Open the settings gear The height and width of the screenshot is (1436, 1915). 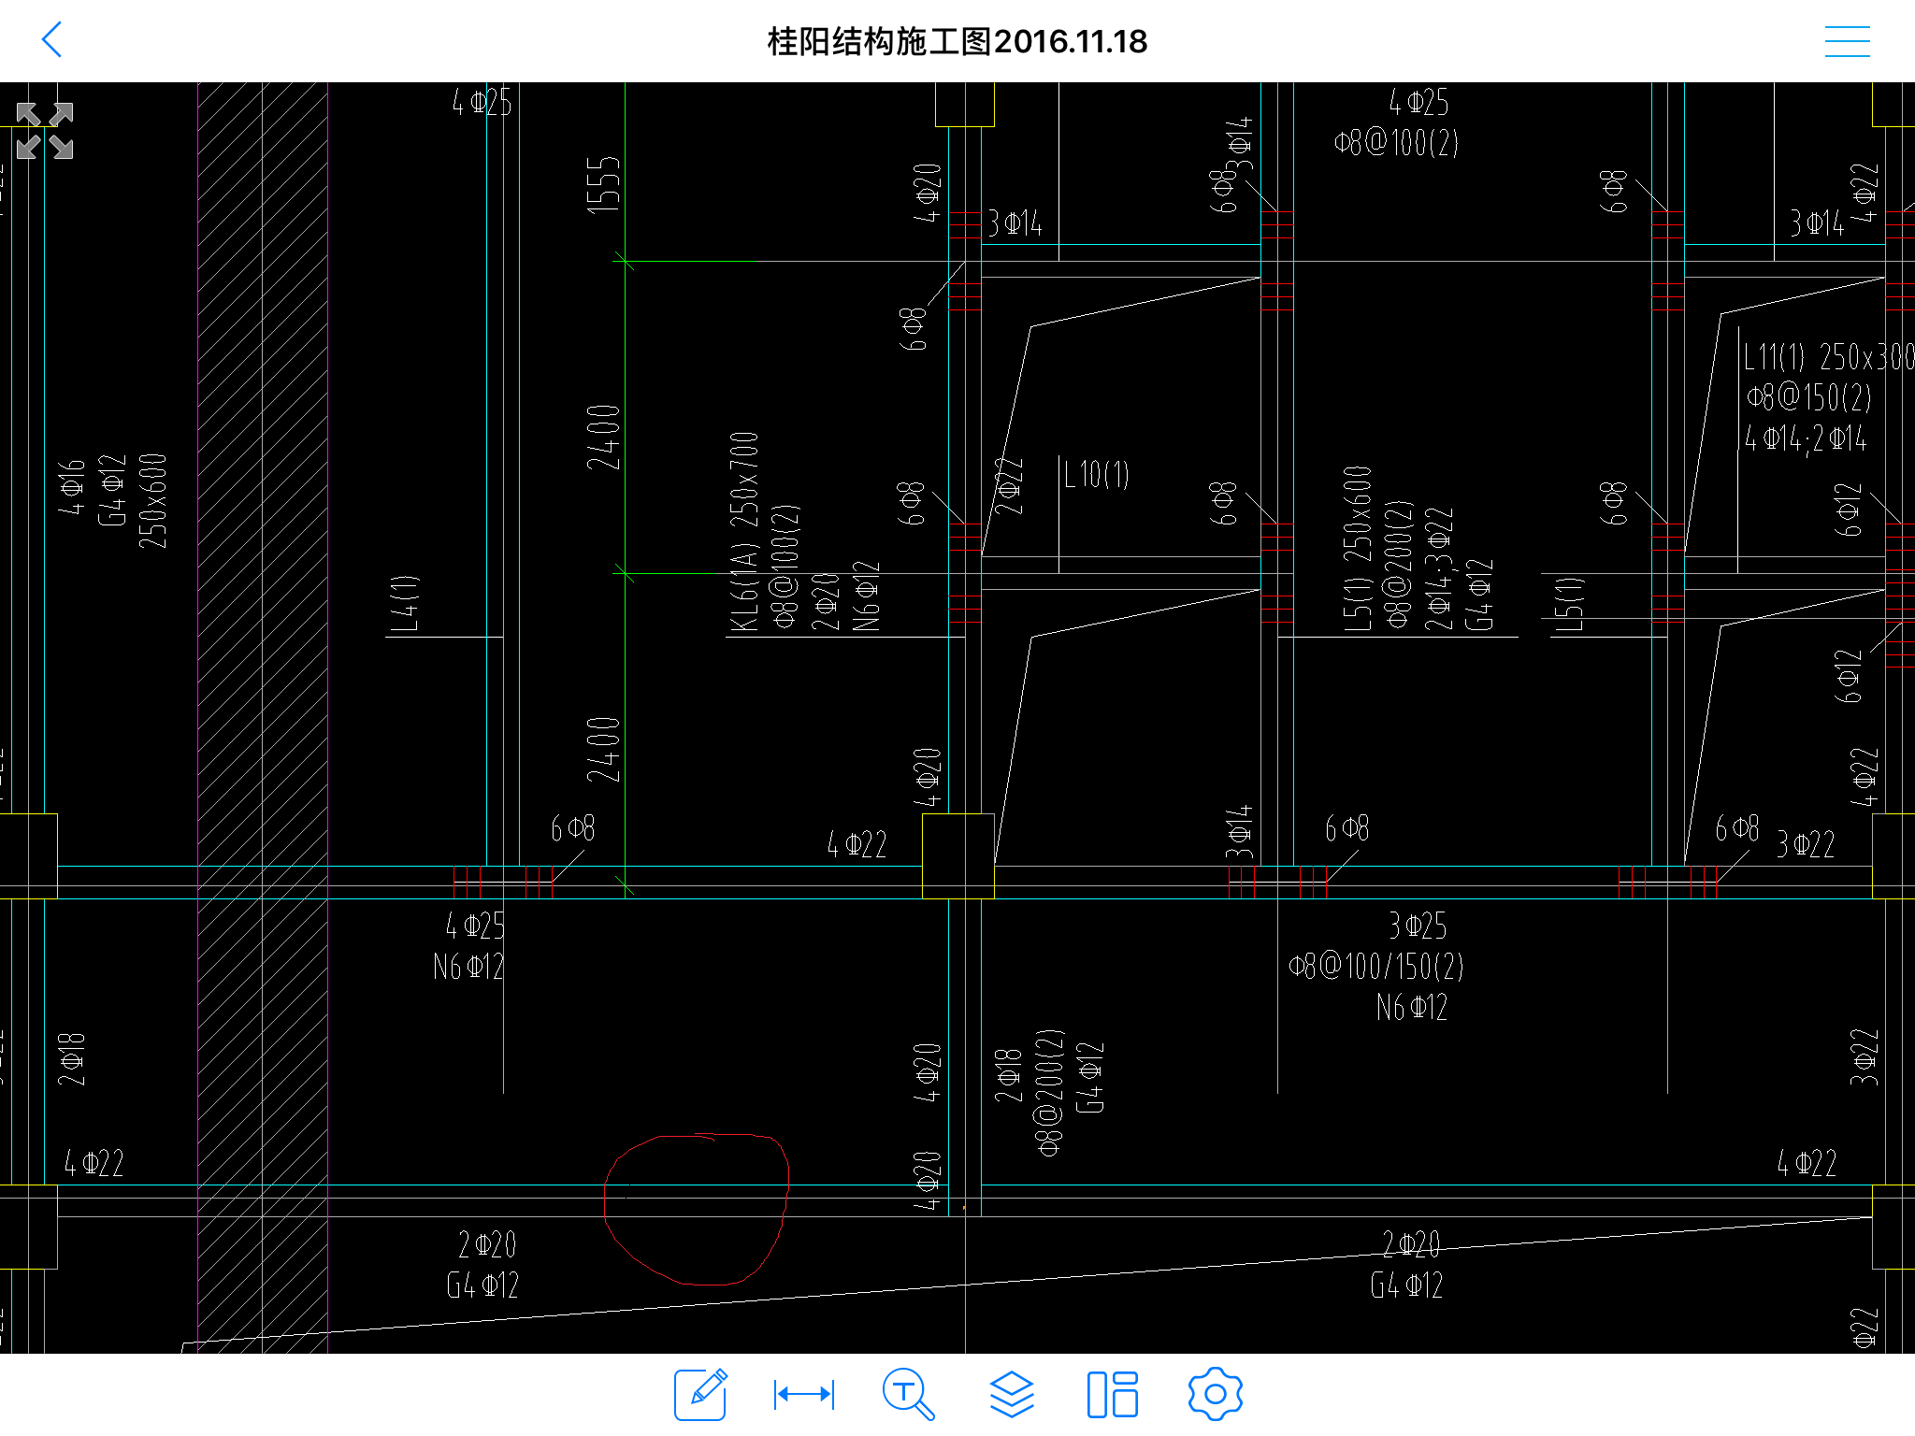click(1215, 1394)
